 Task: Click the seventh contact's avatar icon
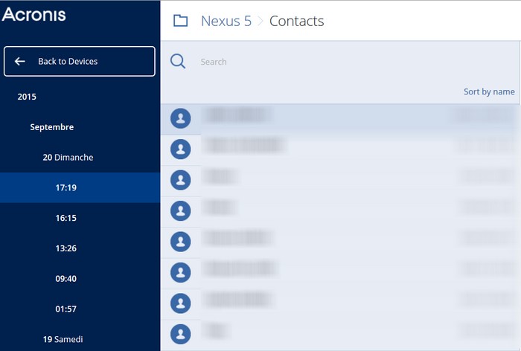pyautogui.click(x=181, y=303)
